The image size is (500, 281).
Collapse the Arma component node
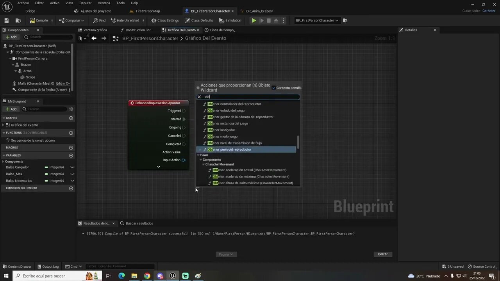16,71
